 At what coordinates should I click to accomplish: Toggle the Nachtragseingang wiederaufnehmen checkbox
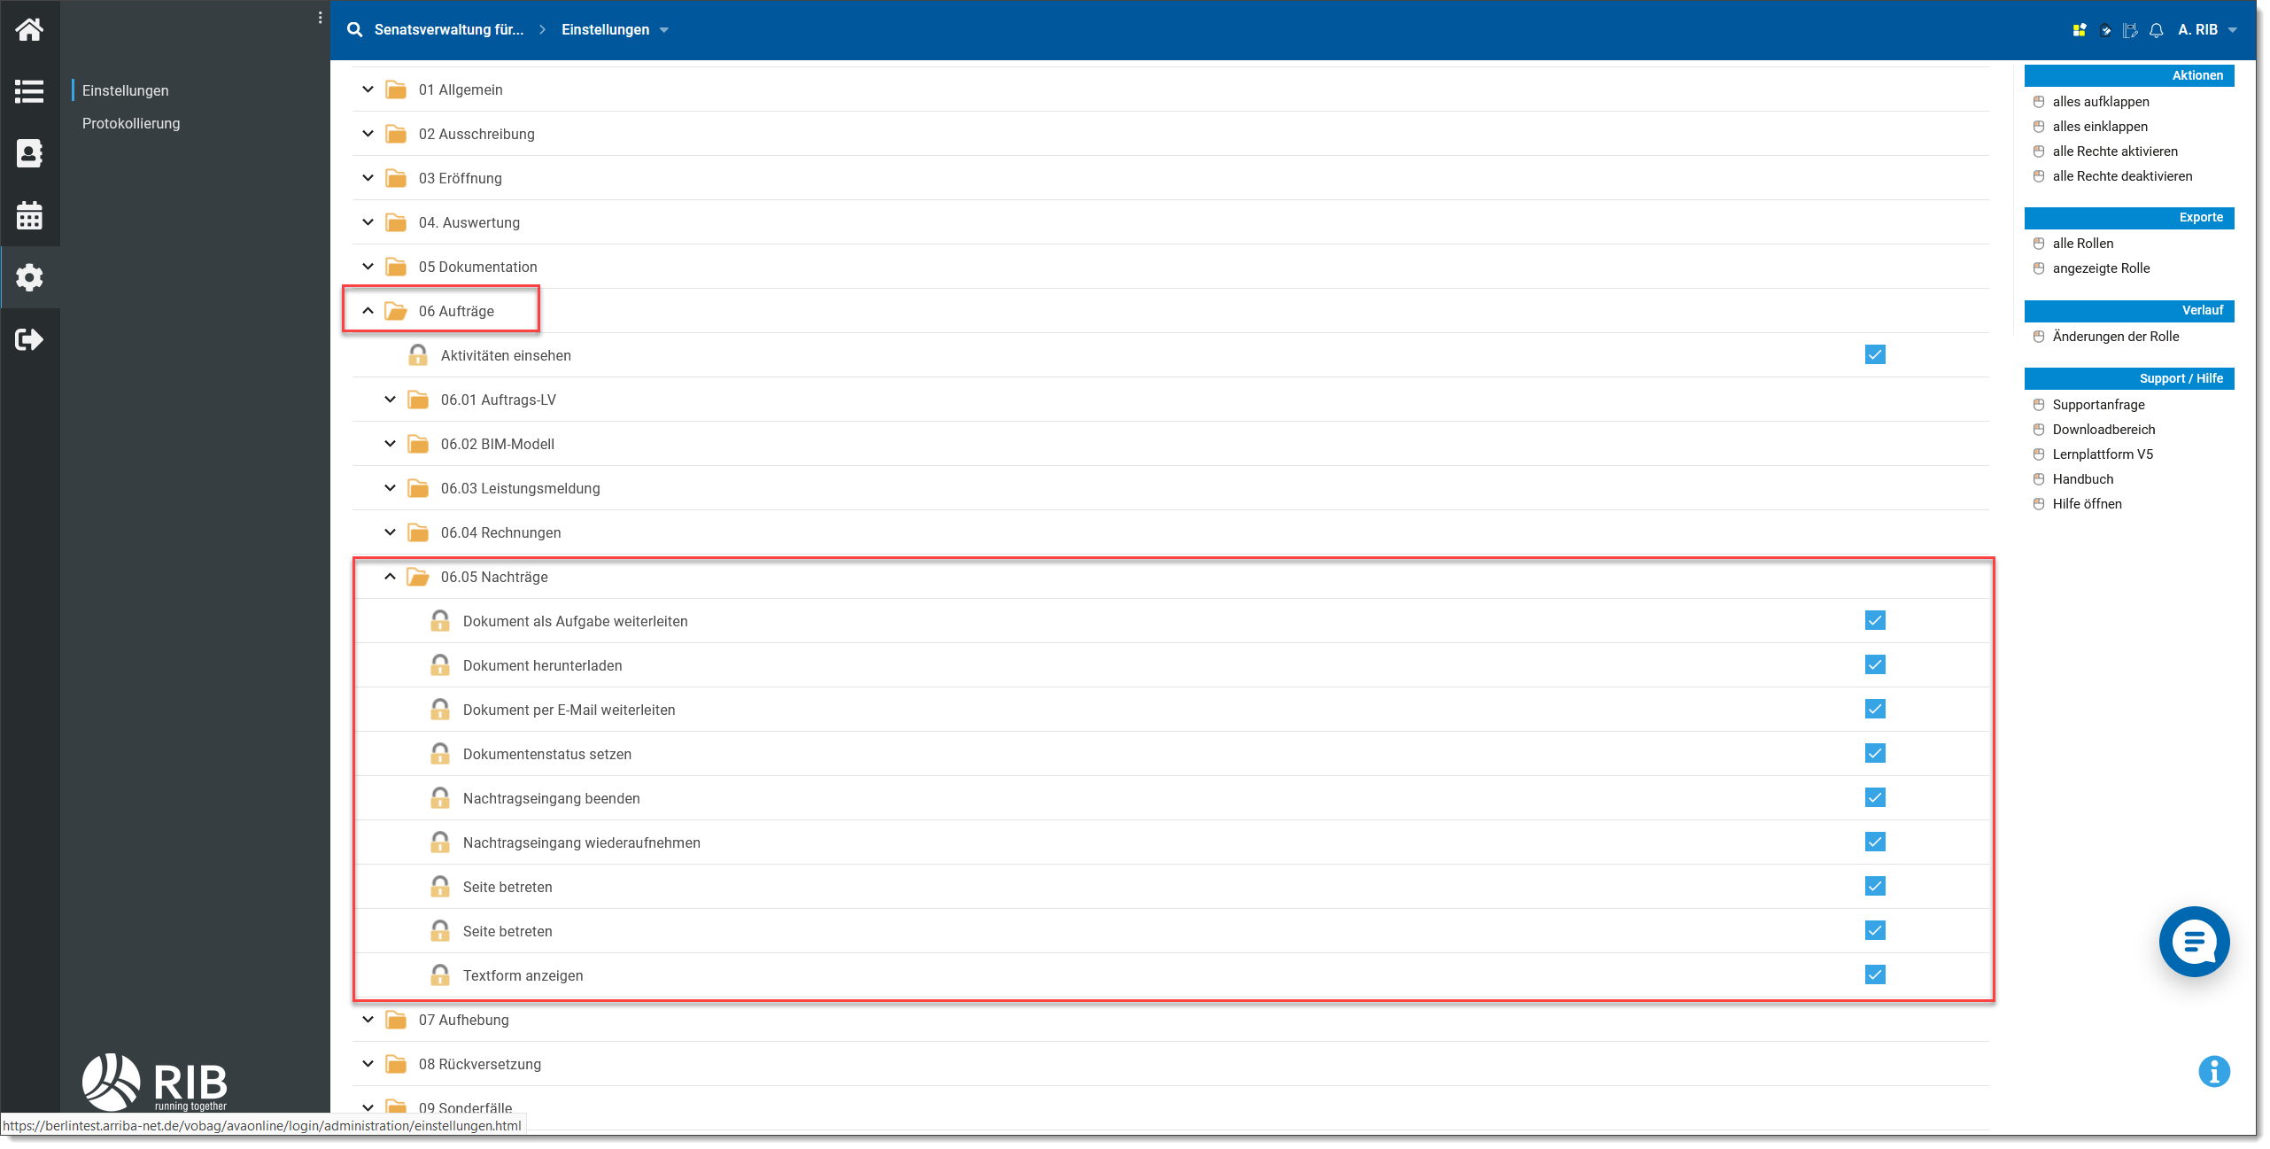(x=1875, y=842)
